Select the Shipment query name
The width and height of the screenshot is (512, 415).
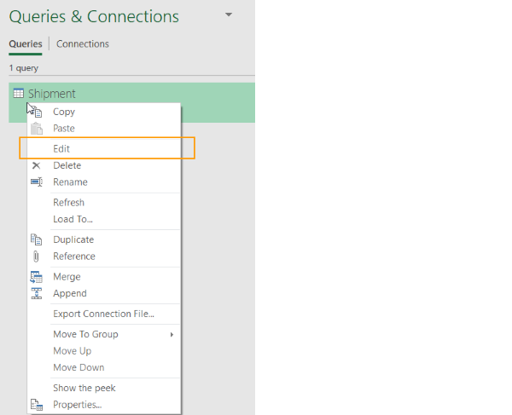click(x=51, y=94)
